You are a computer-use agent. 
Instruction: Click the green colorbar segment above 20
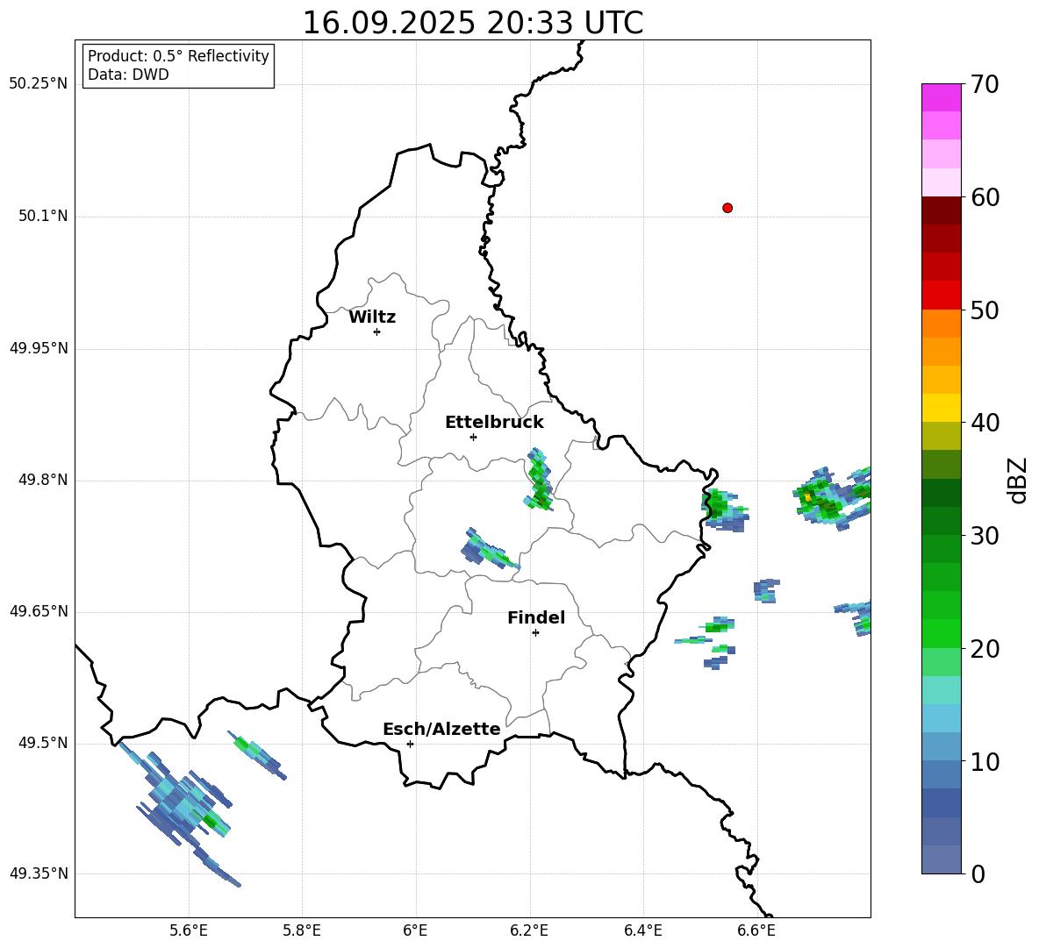[942, 633]
